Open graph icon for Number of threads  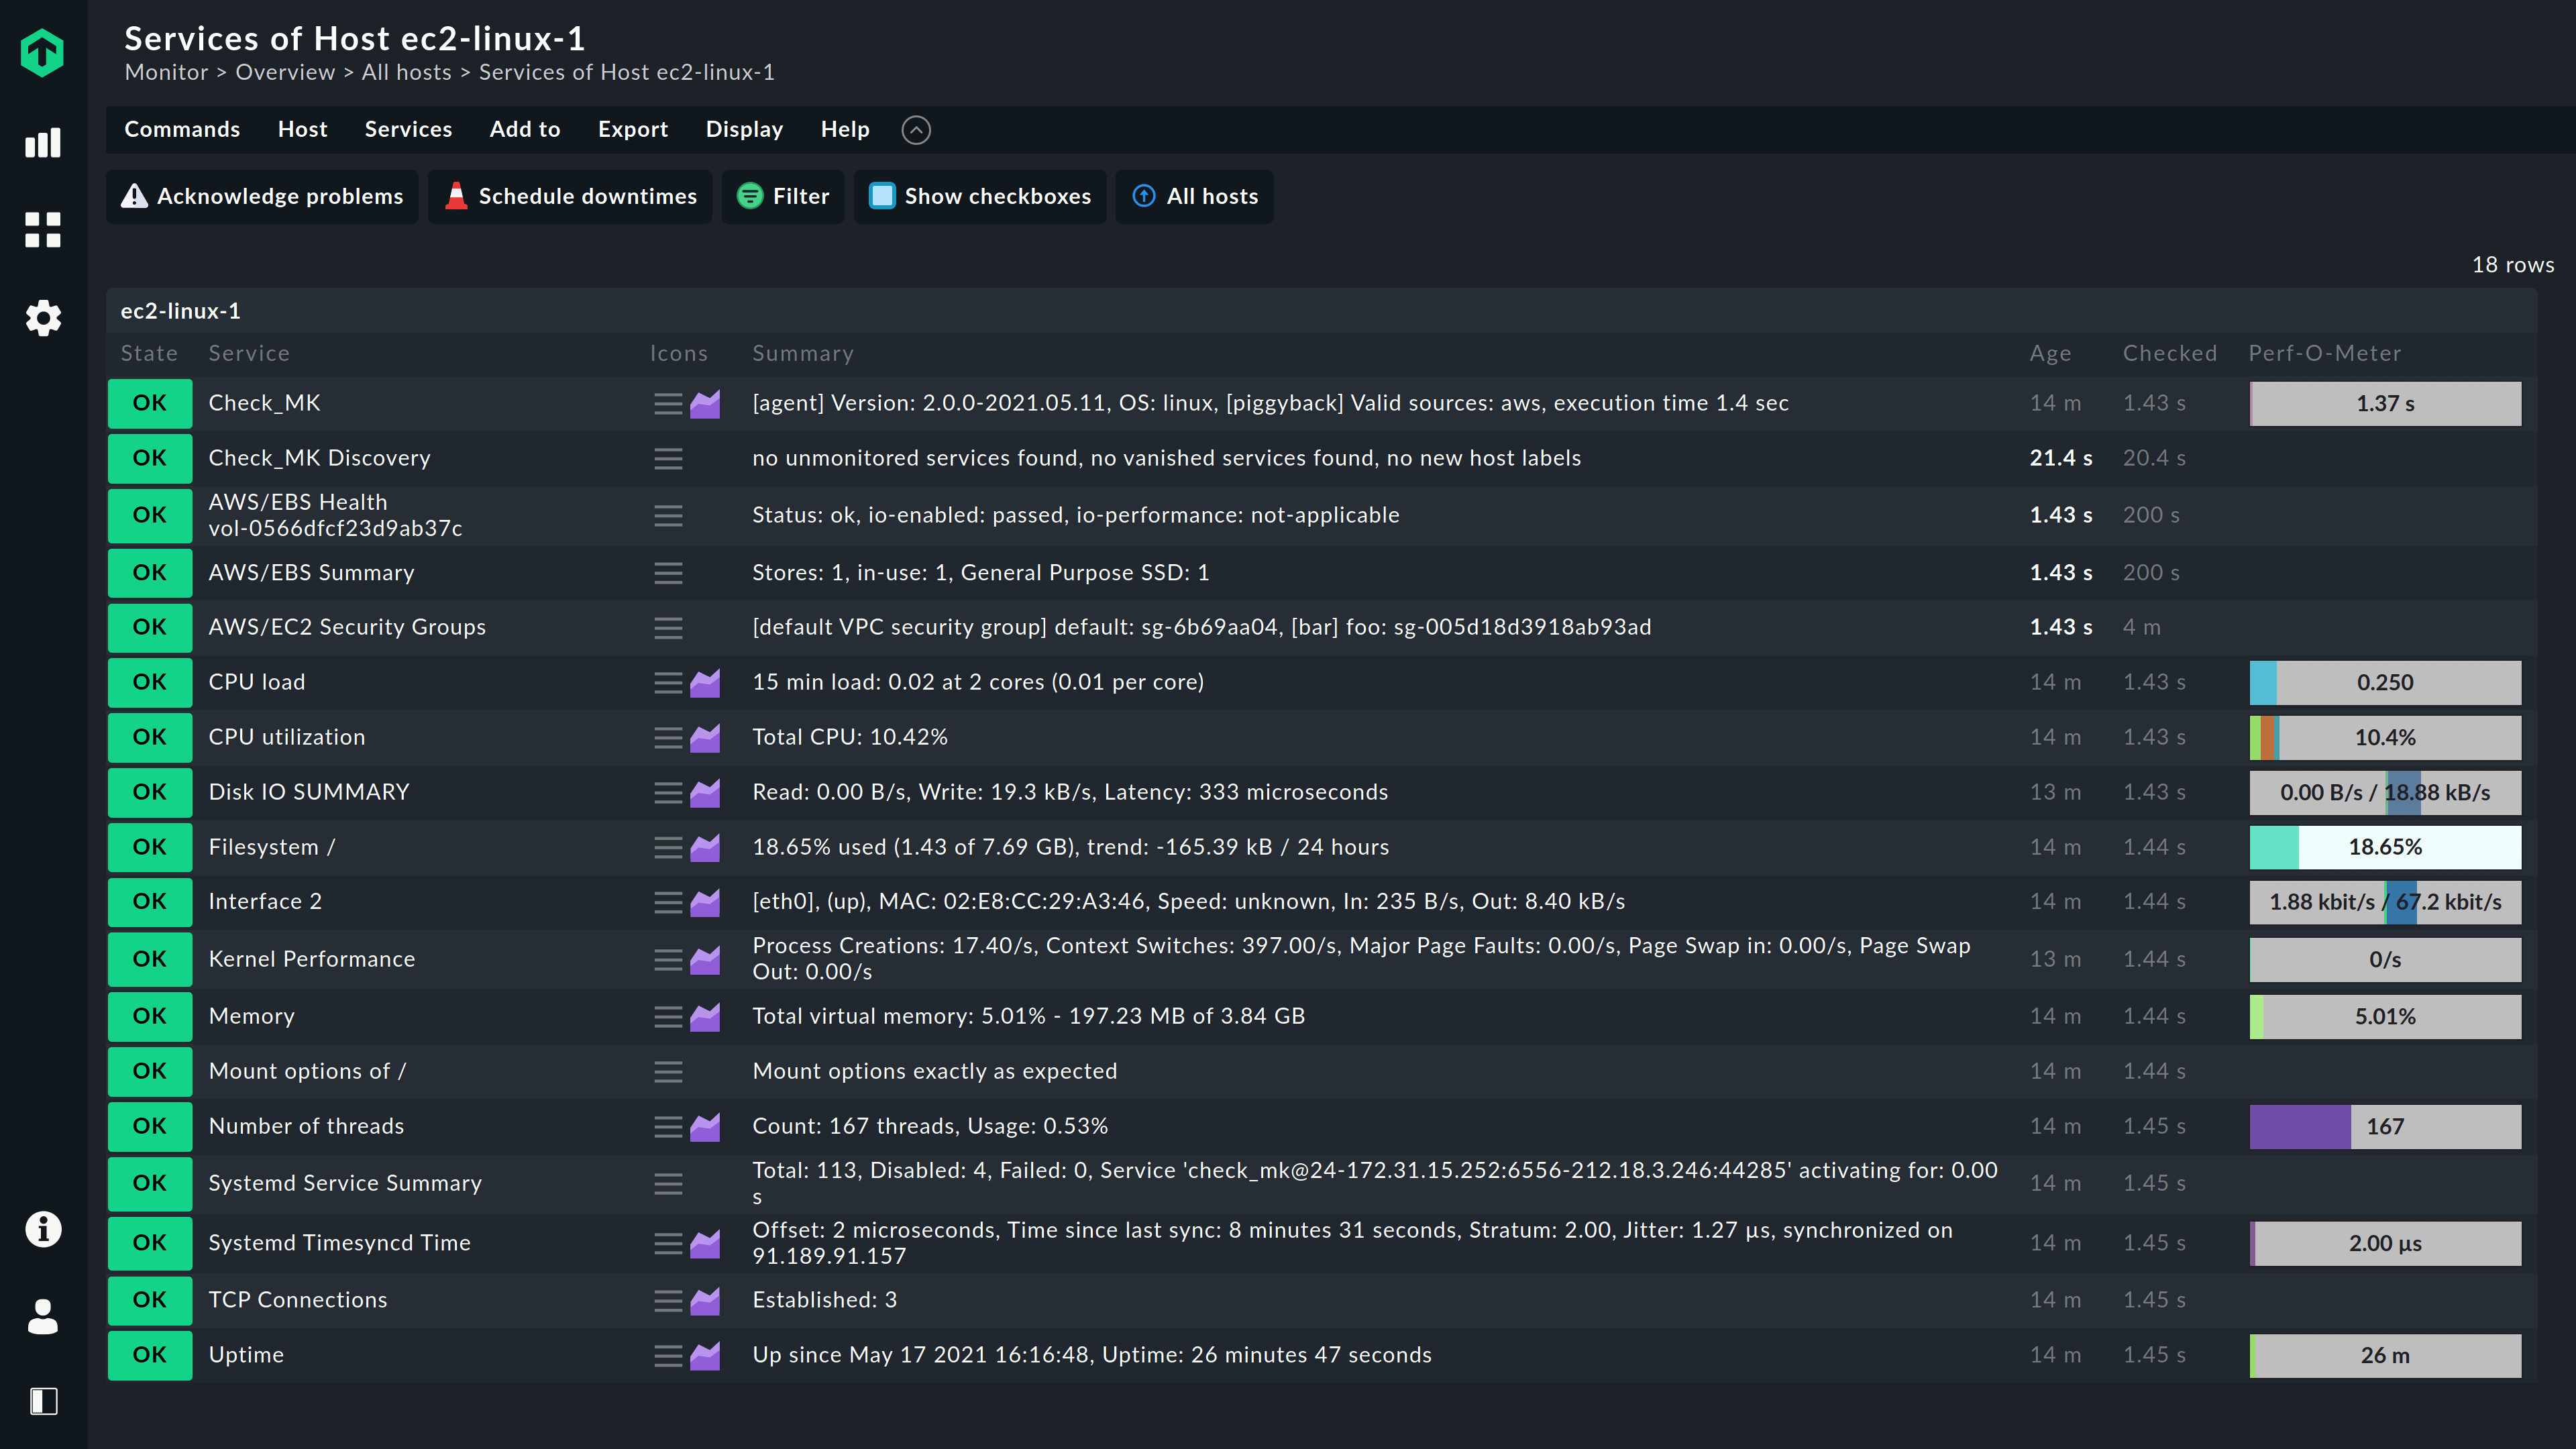[705, 1127]
